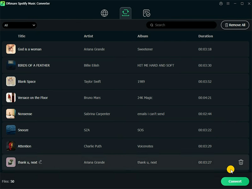This screenshot has width=252, height=189.
Task: Click Versace on the Floor cover art
Action: click(11, 98)
